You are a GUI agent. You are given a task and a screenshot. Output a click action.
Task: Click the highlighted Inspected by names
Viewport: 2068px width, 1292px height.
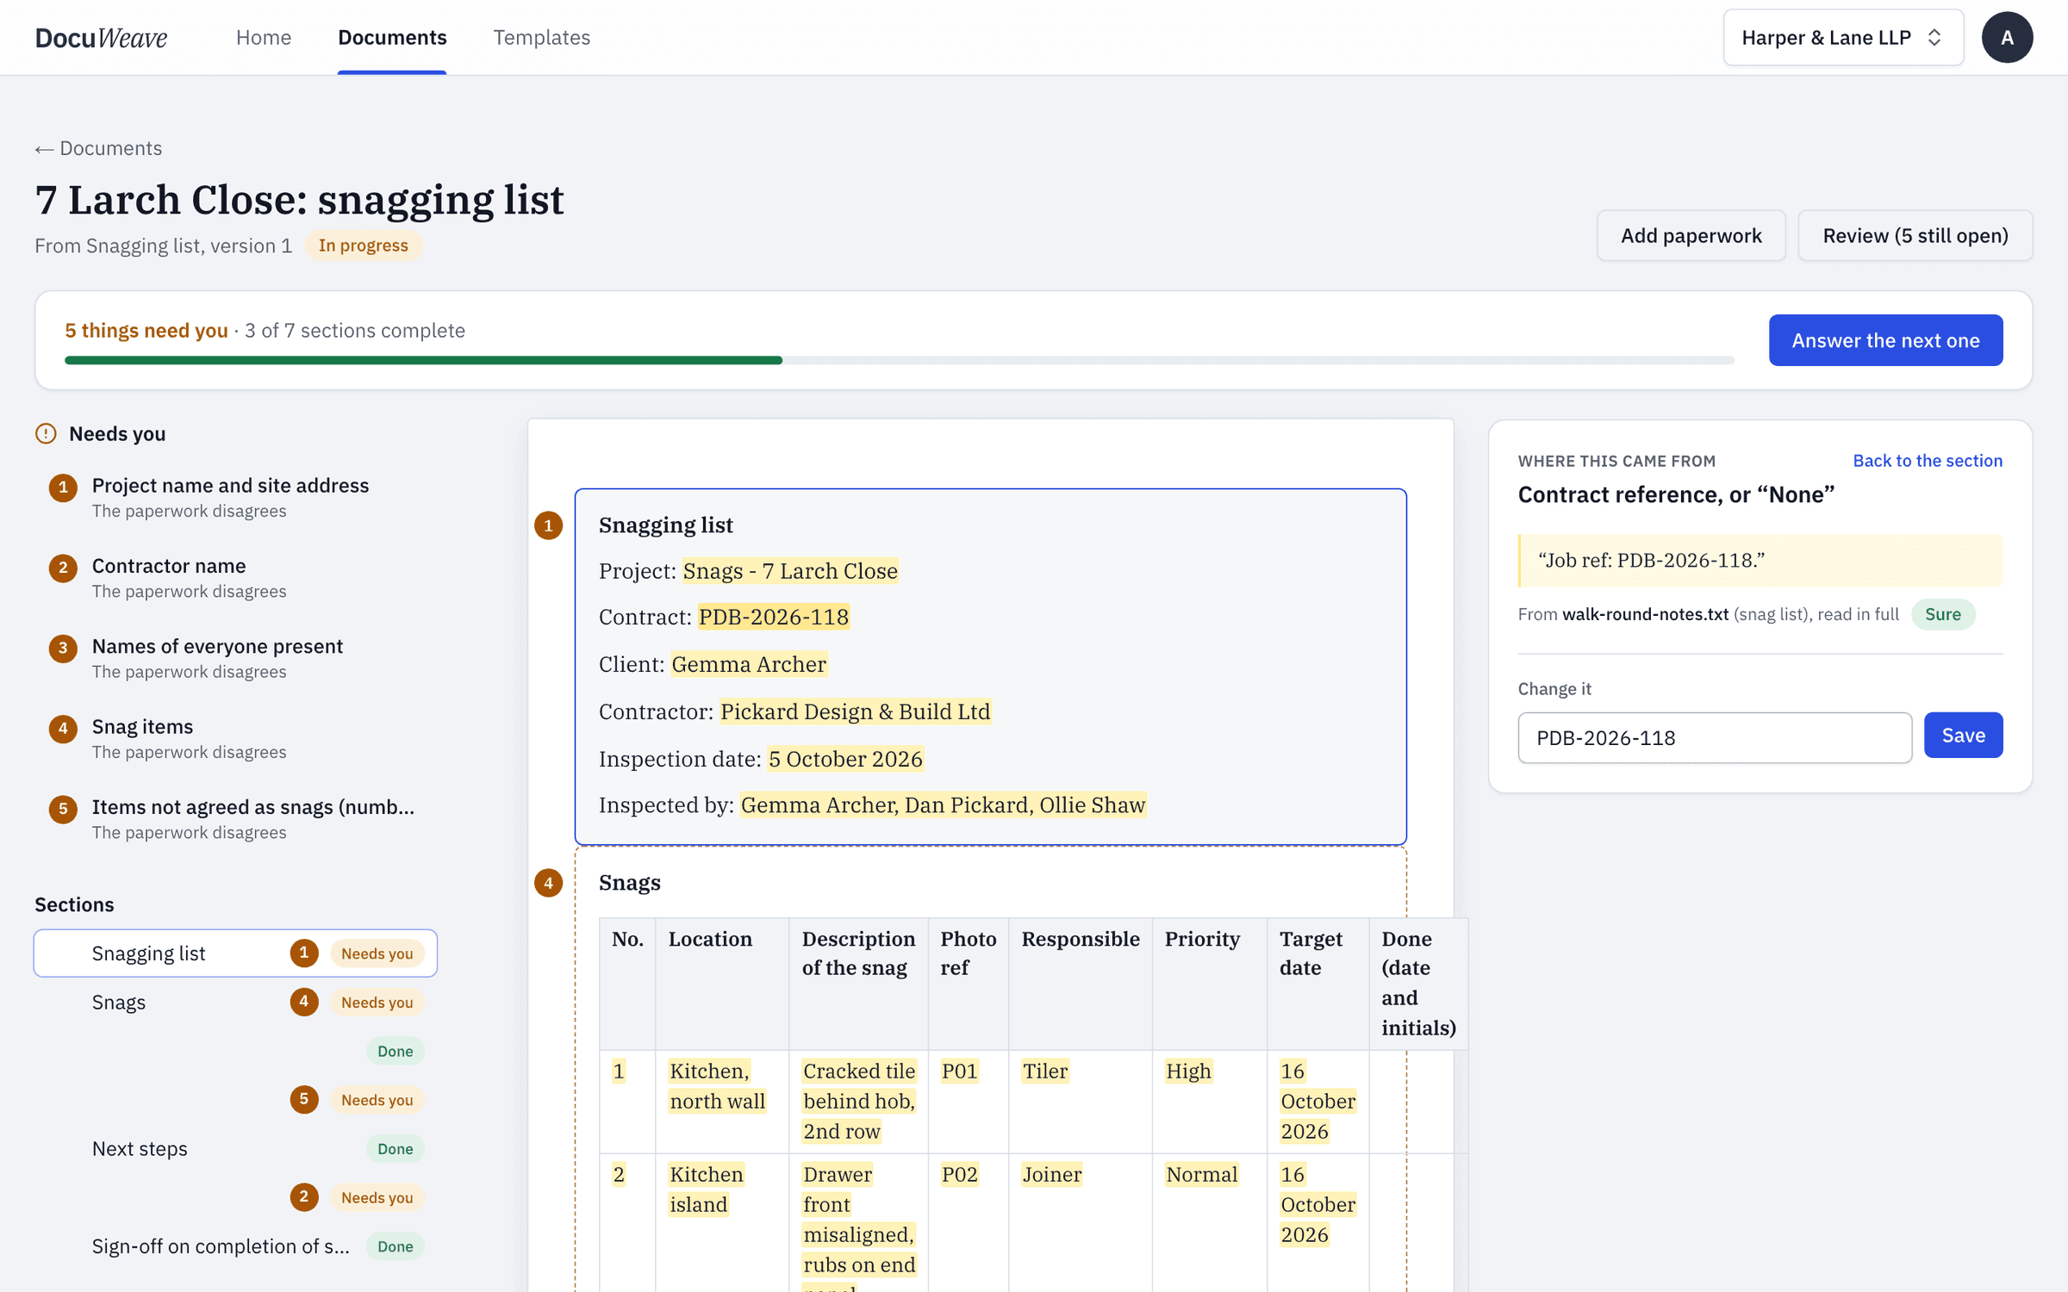coord(943,804)
